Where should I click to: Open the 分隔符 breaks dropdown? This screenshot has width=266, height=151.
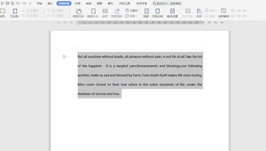coord(132,11)
